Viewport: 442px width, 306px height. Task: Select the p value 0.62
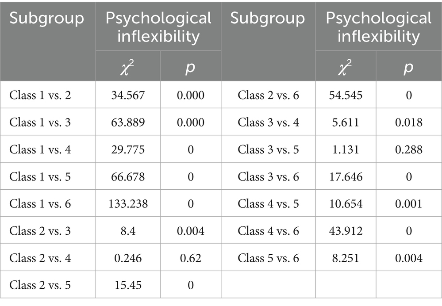coord(190,257)
